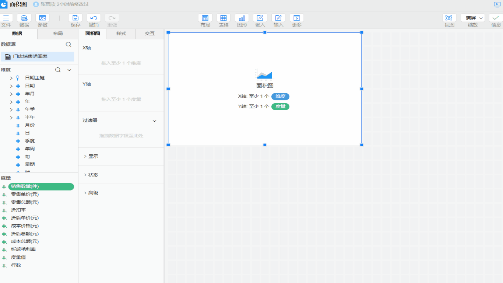The image size is (503, 283).
Task: Switch to the 布局 (Layout) left panel tab
Action: pyautogui.click(x=58, y=34)
